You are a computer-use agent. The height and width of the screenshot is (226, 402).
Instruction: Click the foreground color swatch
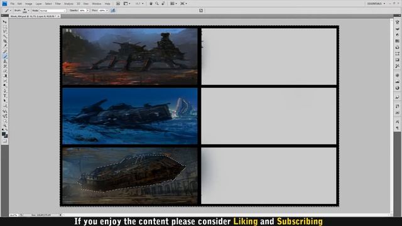[4, 134]
